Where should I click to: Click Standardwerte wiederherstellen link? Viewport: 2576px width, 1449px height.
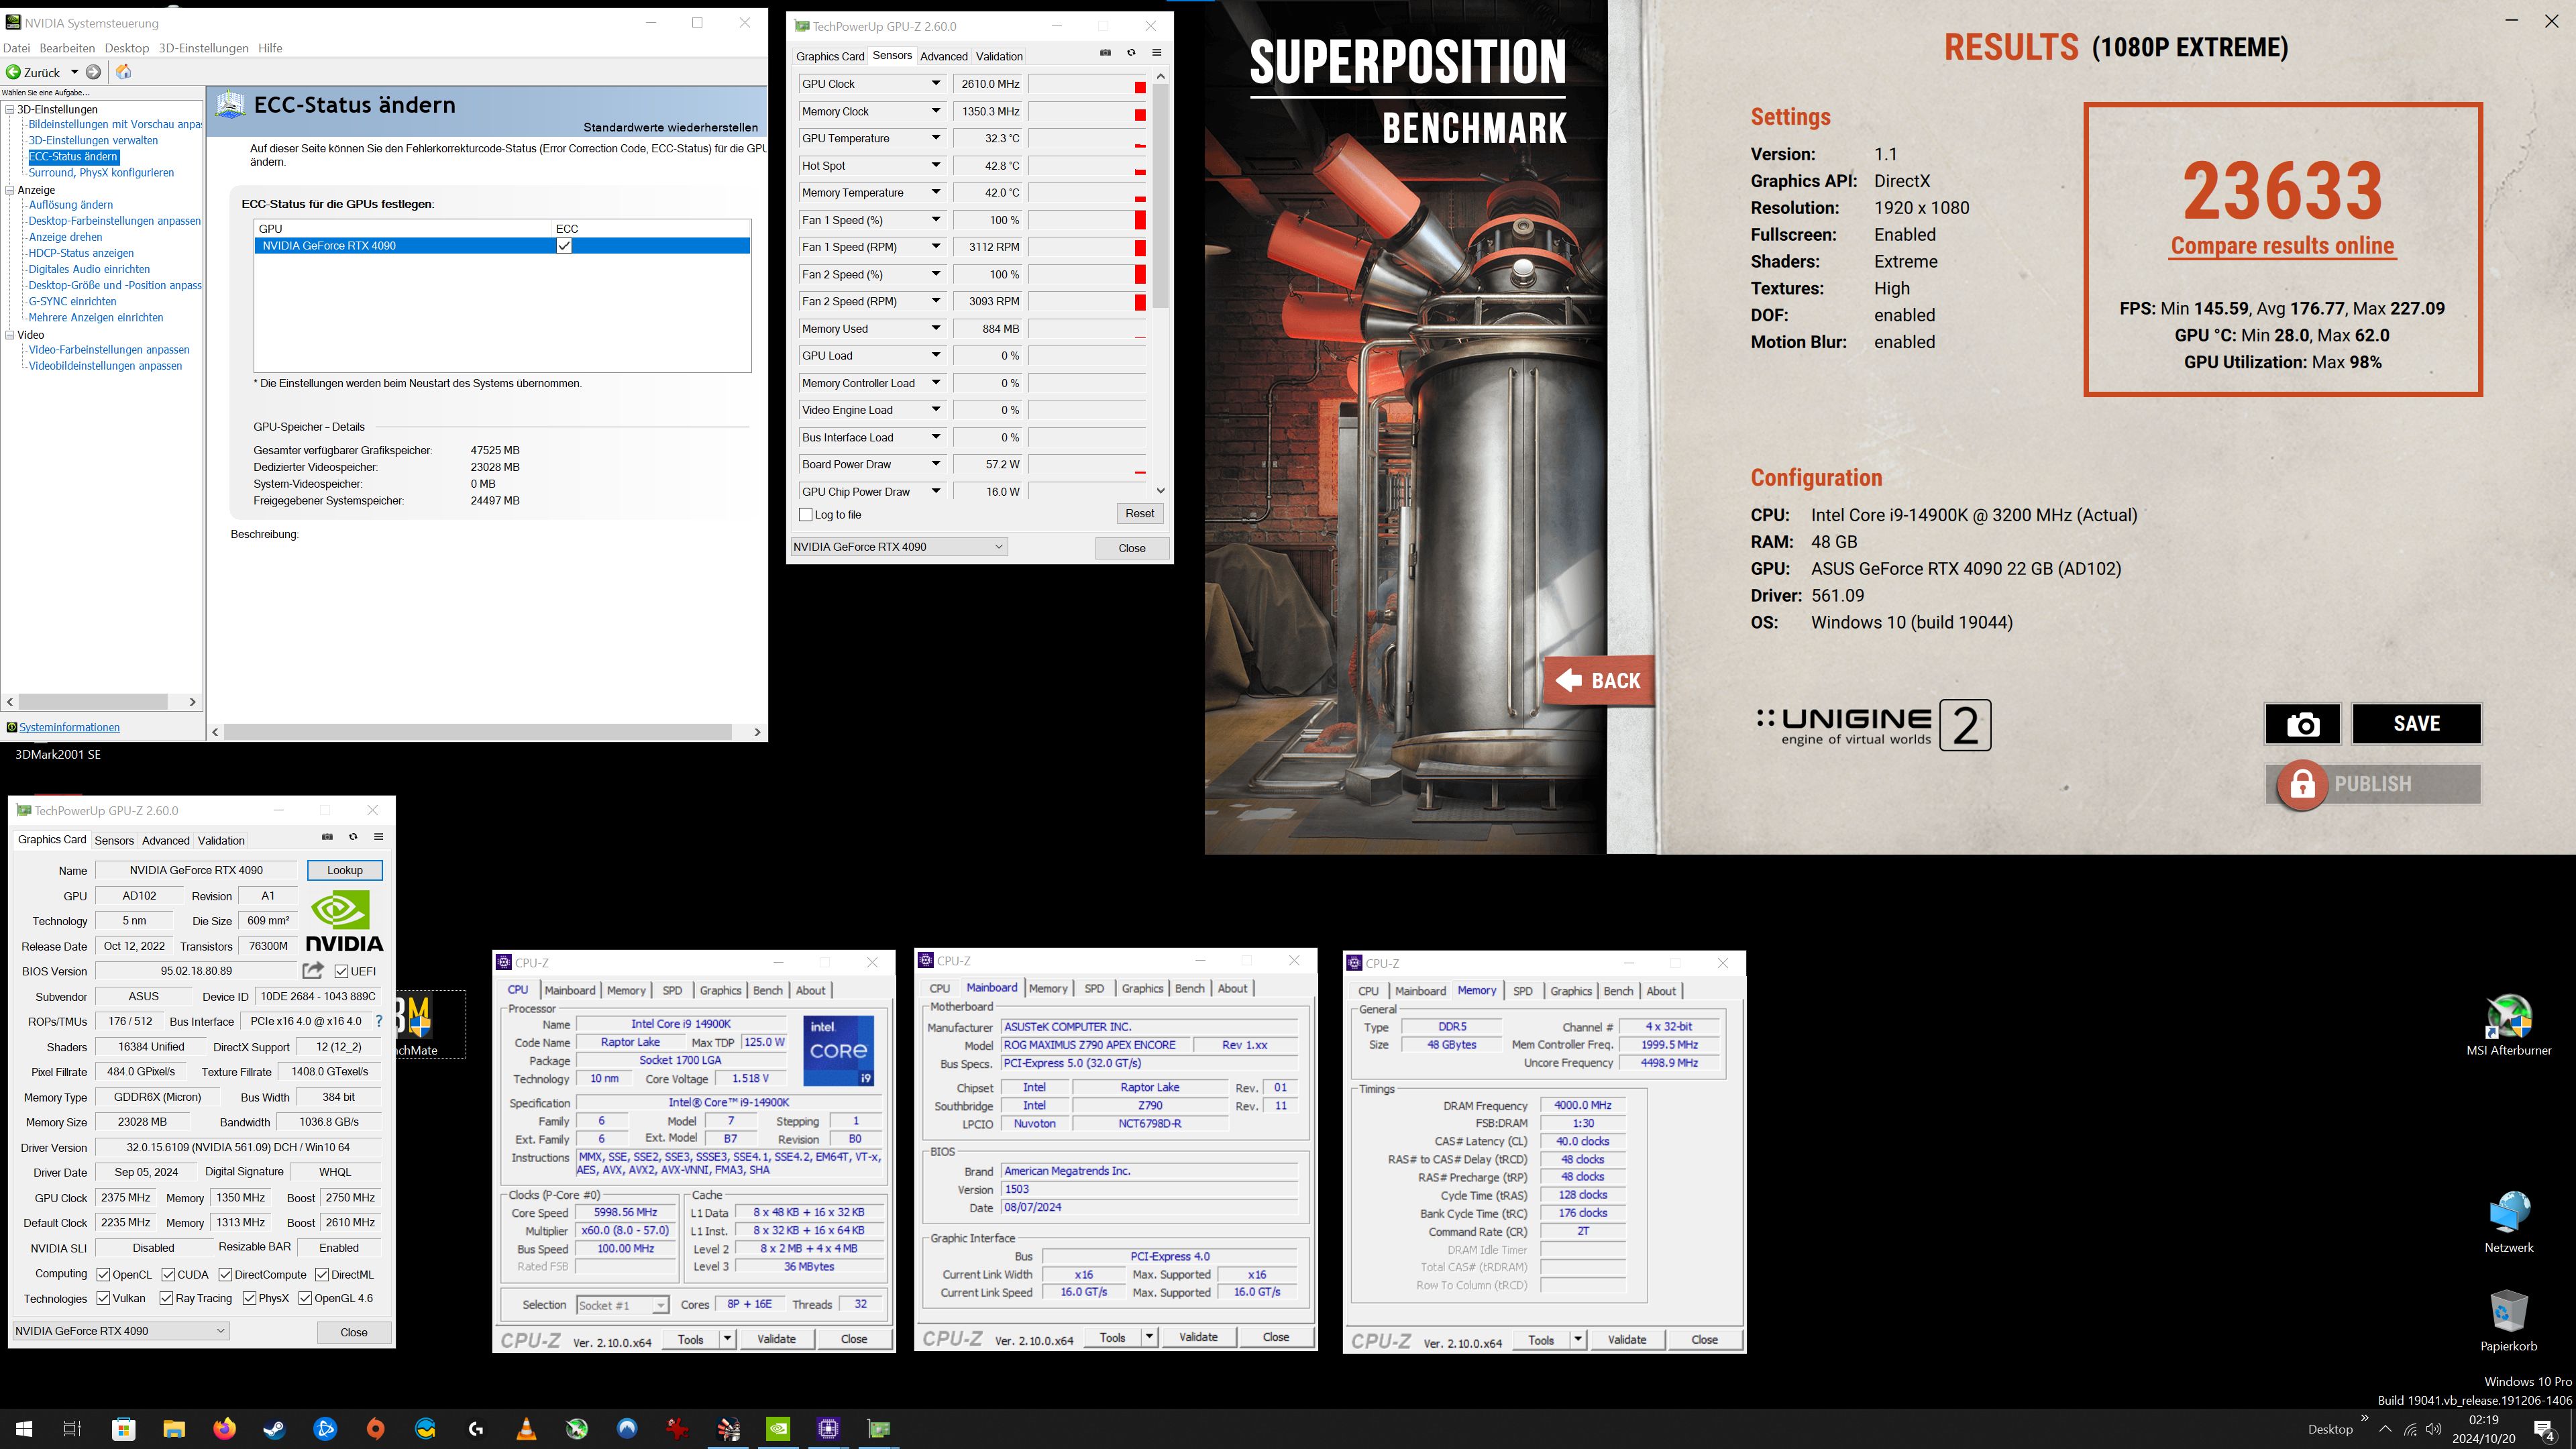click(x=671, y=127)
